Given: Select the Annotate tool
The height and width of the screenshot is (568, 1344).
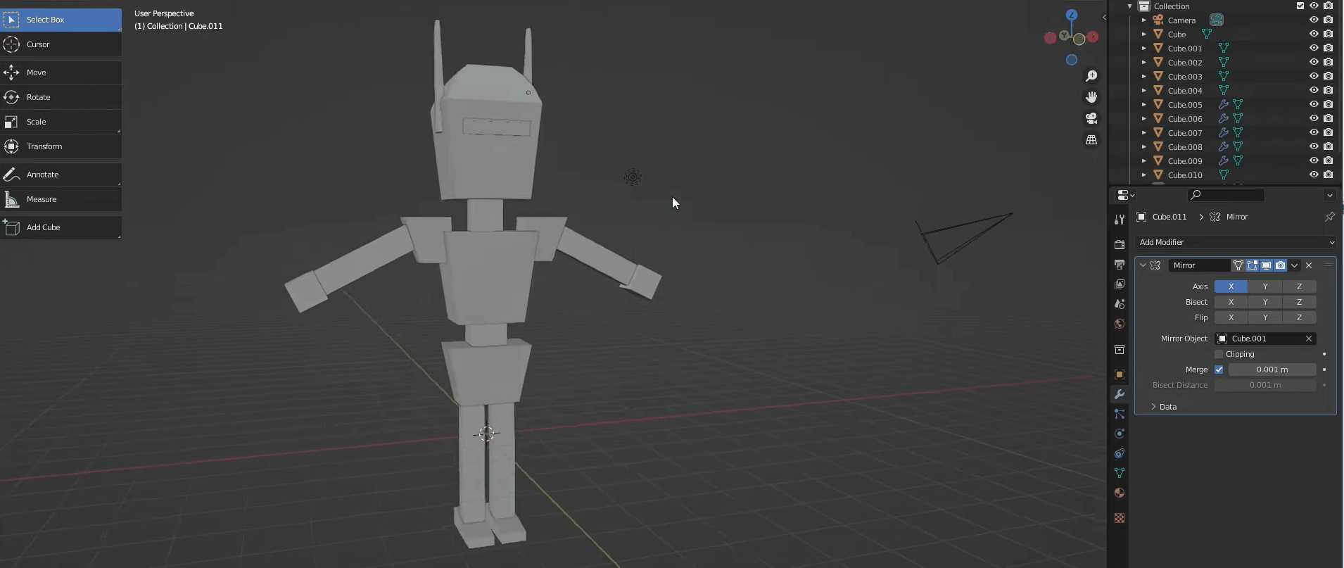Looking at the screenshot, I should coord(61,175).
